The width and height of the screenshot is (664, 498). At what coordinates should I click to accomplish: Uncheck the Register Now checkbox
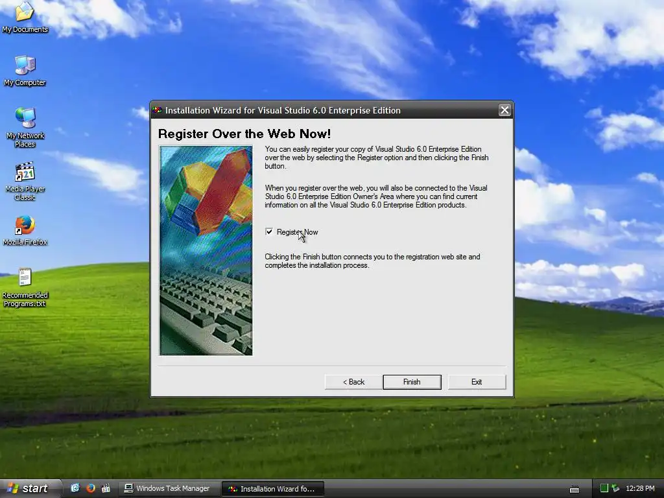269,231
